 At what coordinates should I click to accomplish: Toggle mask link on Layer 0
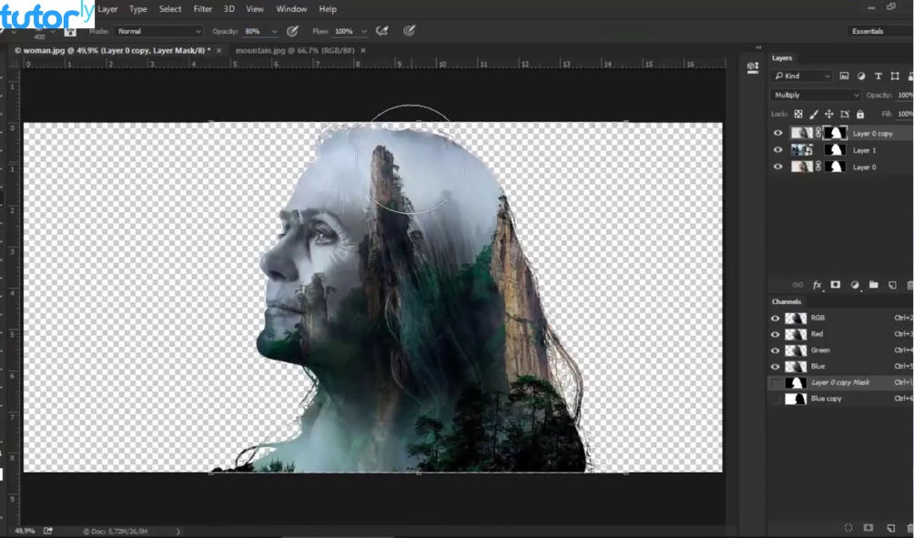click(818, 167)
